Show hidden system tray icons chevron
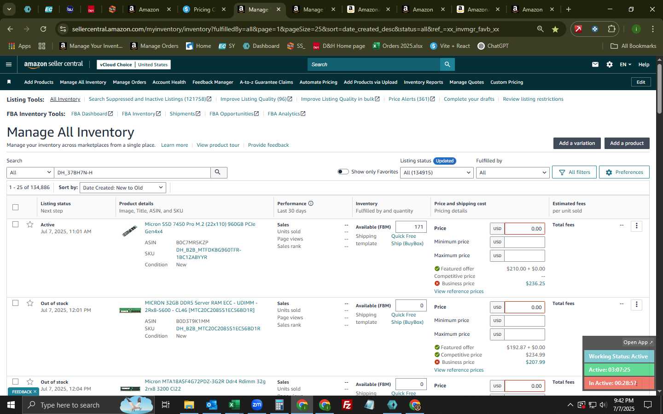663x414 pixels. tap(570, 405)
